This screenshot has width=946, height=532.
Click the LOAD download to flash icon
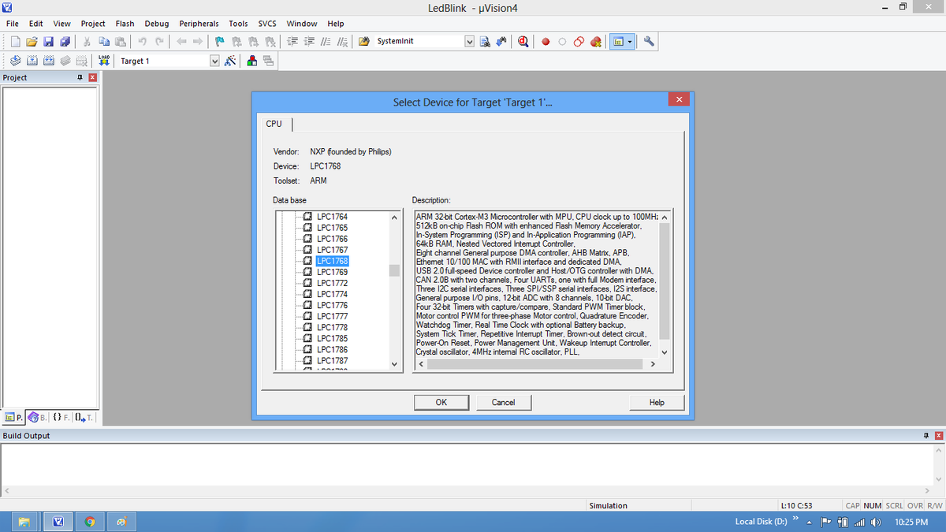[105, 61]
